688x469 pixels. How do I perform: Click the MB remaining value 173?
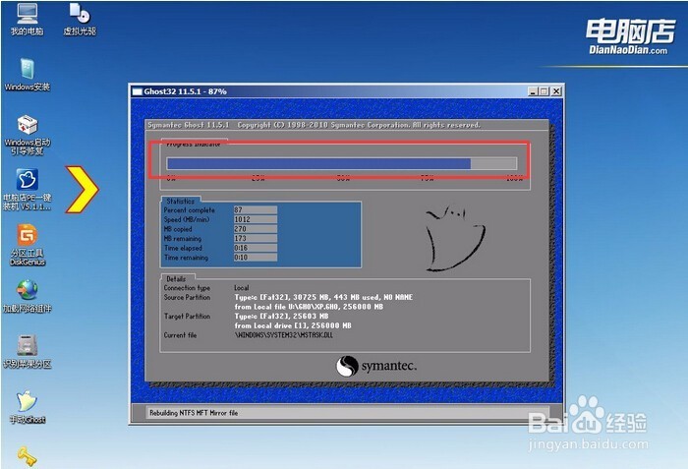[255, 239]
